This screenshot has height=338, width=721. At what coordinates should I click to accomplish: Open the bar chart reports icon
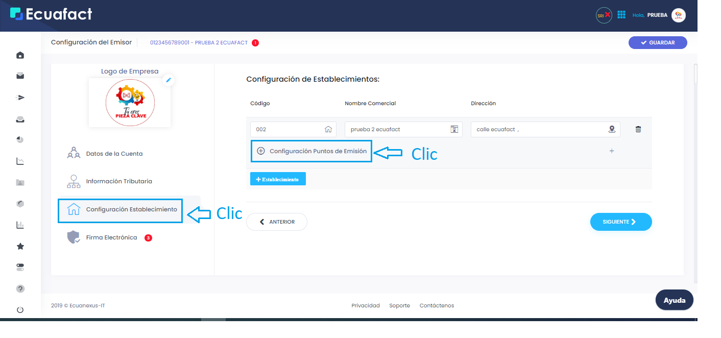pos(20,225)
